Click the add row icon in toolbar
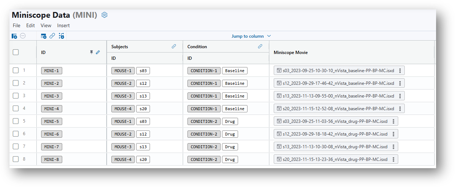Screen dimensions: 455x187 pyautogui.click(x=14, y=36)
